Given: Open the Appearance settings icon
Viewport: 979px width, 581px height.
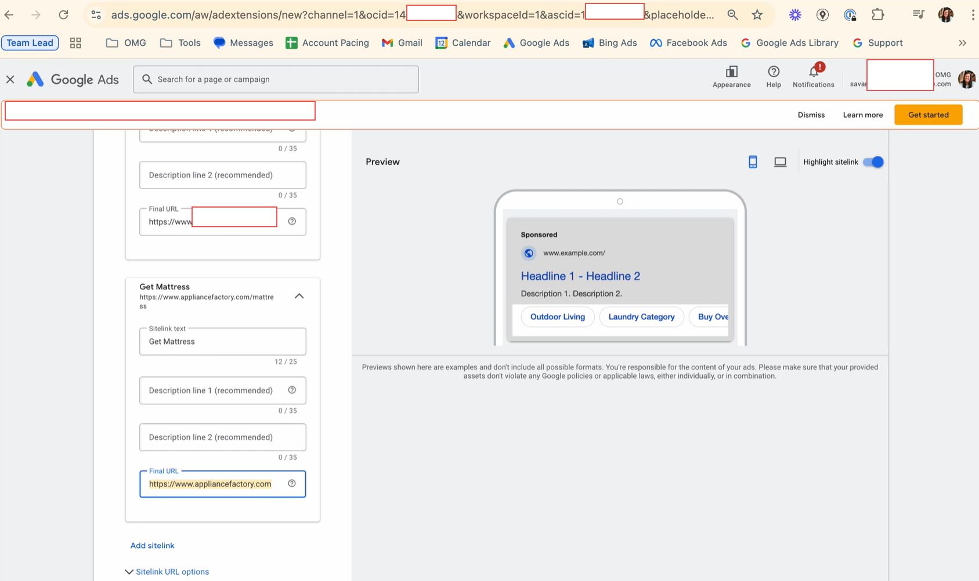Looking at the screenshot, I should click(x=731, y=75).
